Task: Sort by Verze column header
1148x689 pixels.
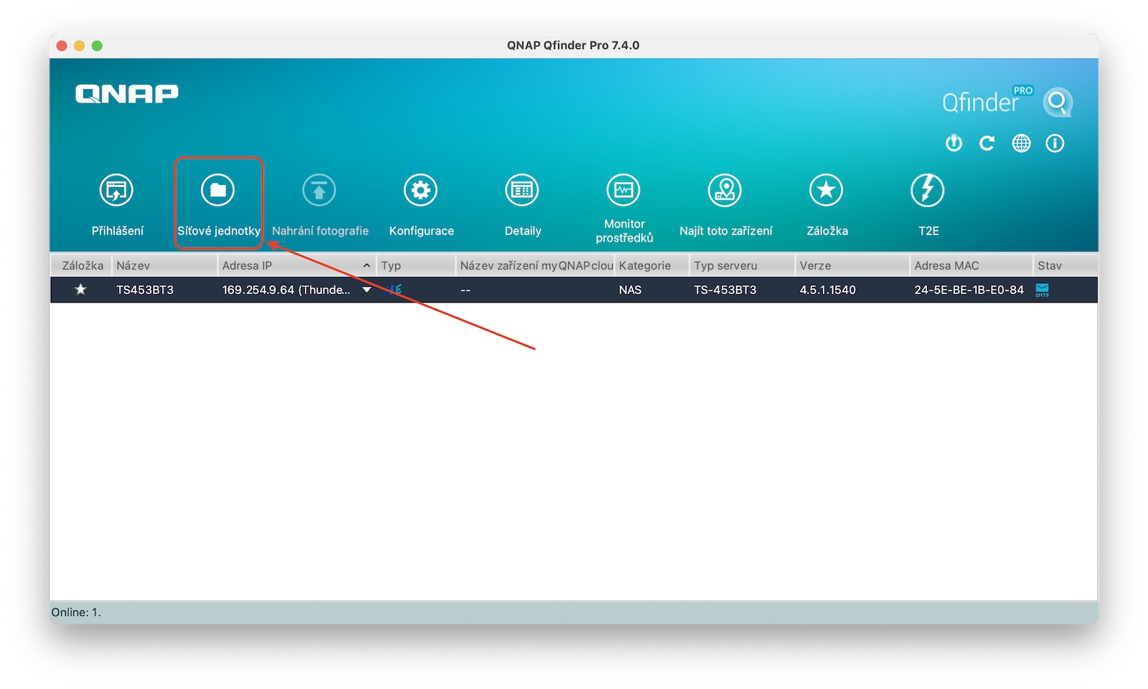Action: (852, 265)
